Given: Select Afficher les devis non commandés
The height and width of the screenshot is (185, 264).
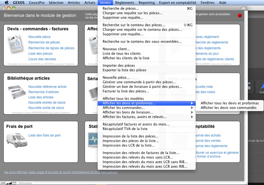Looking at the screenshot, I should coord(230,108).
